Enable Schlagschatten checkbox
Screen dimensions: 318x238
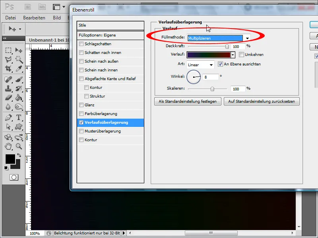click(x=81, y=44)
